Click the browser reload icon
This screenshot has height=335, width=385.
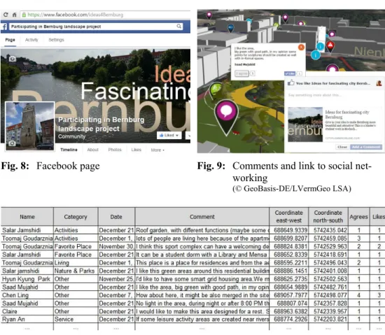tap(6, 15)
